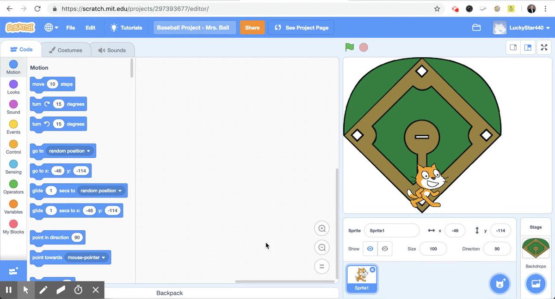Hide the sprite with crossed-eye icon
555x299 pixels.
click(x=384, y=249)
